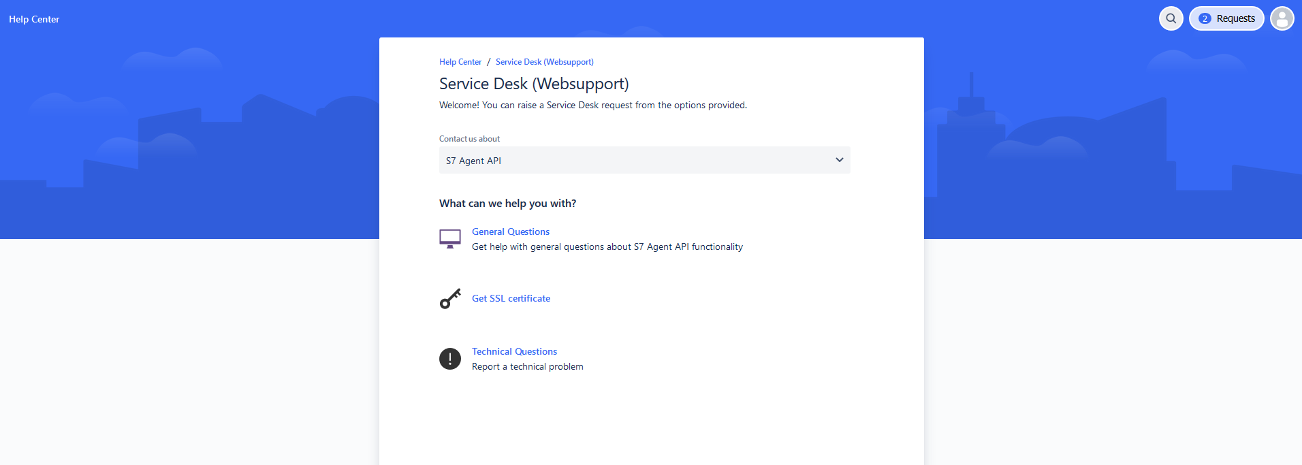
Task: Open the Service Desk (Websupport) breadcrumb link
Action: (545, 62)
